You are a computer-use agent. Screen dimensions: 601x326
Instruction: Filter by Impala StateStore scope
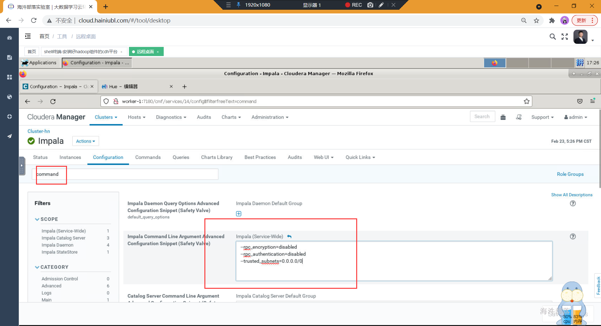tap(59, 252)
